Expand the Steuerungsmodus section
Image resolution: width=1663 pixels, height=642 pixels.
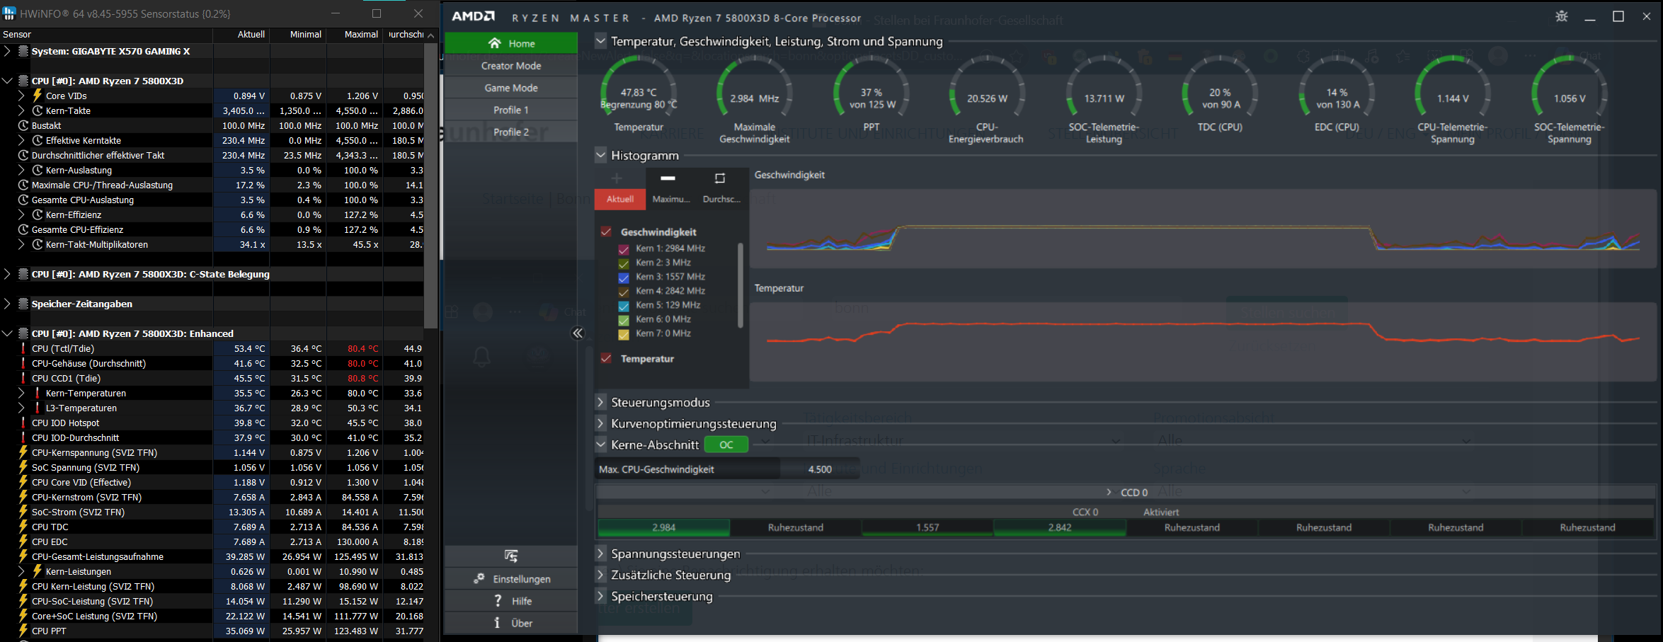point(600,402)
